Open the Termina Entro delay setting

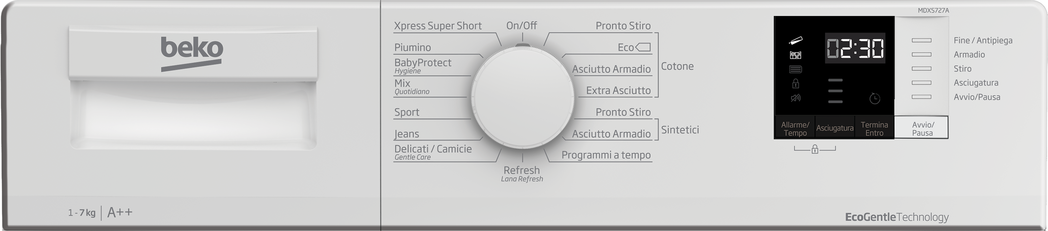(x=874, y=128)
